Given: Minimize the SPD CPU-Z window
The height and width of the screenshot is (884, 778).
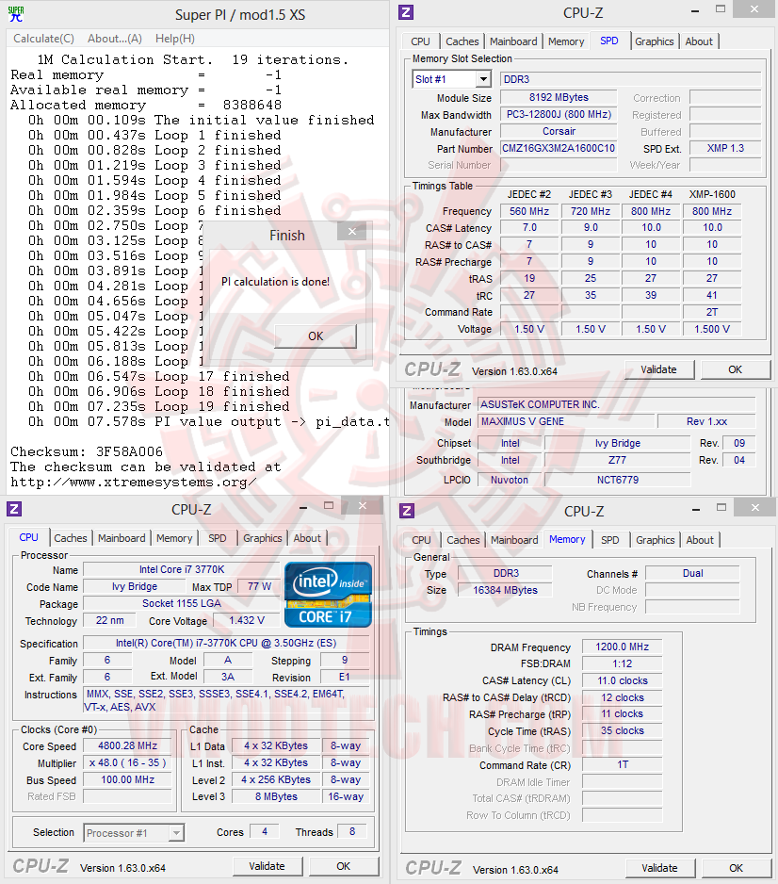Looking at the screenshot, I should [x=695, y=10].
